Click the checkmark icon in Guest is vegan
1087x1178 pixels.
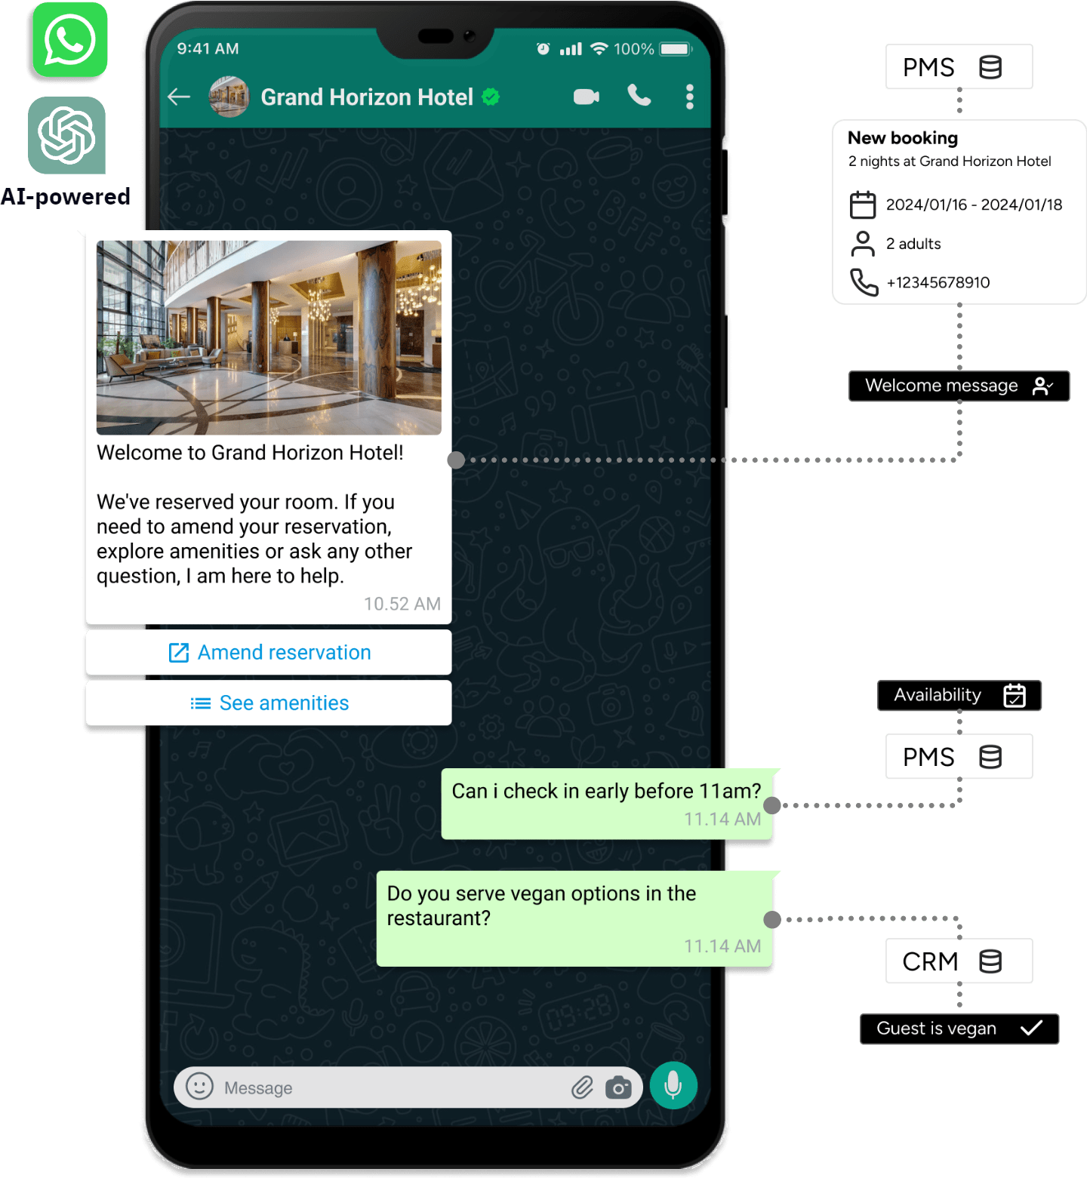1031,1028
